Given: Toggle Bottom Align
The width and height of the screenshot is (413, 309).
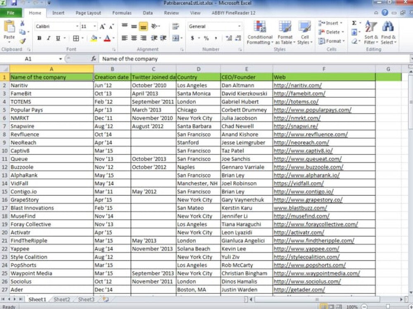Looking at the screenshot, I should coord(143,26).
